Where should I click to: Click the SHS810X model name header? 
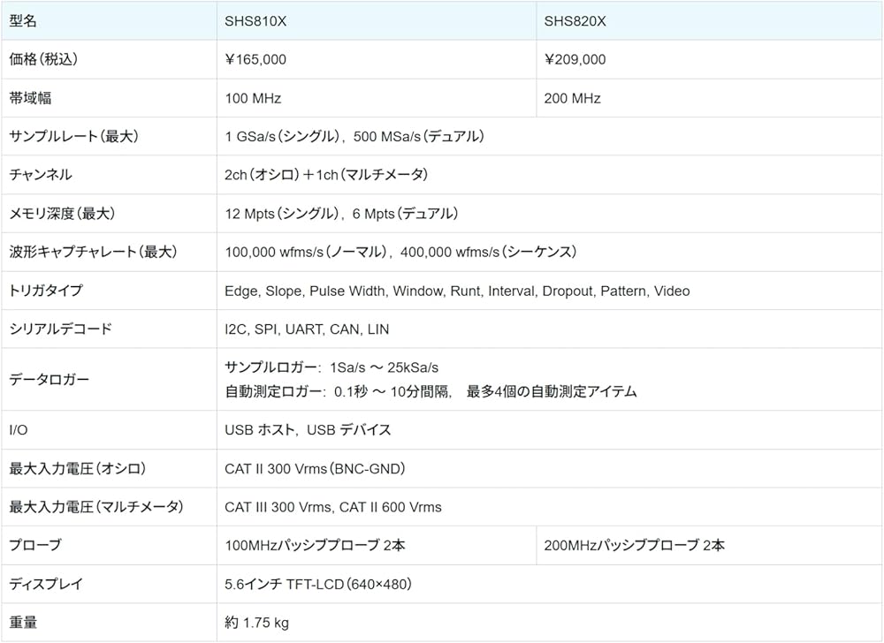click(255, 21)
